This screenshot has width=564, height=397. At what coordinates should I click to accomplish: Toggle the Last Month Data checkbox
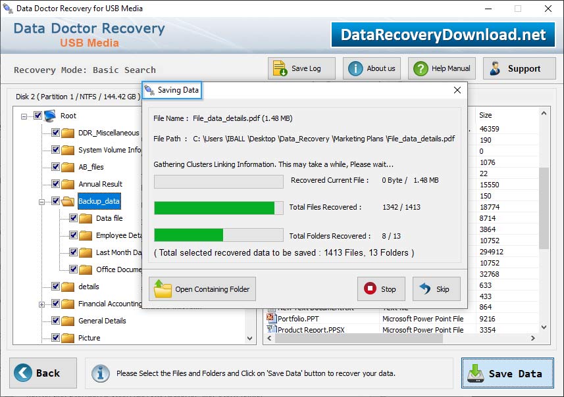73,252
